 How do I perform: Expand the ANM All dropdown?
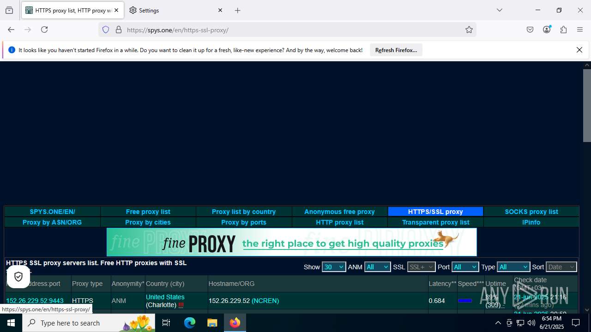point(377,267)
